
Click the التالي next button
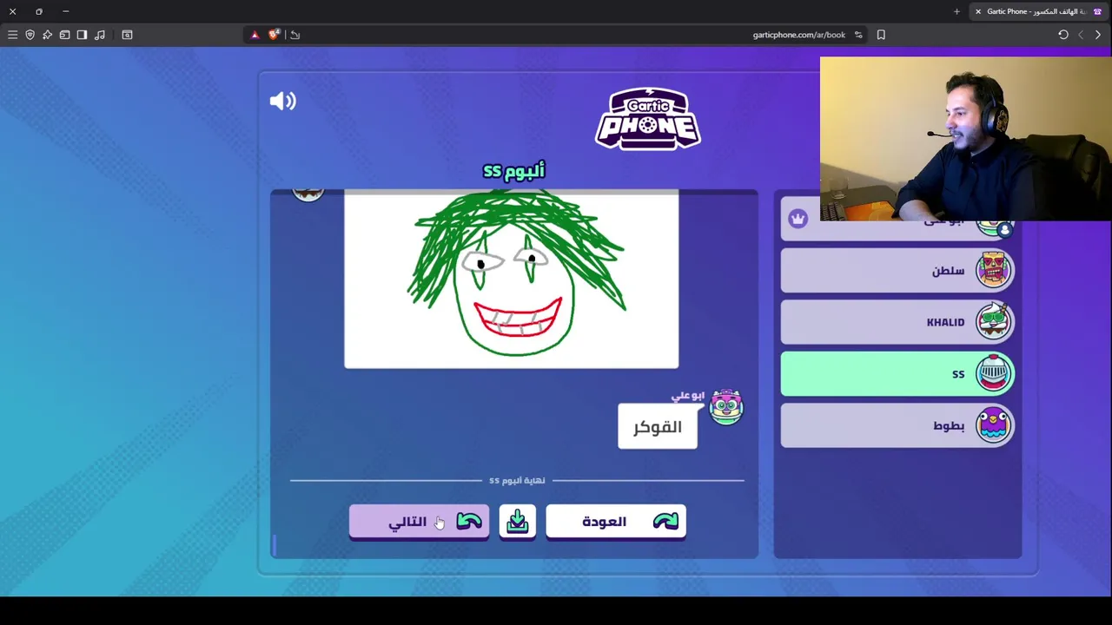(419, 522)
